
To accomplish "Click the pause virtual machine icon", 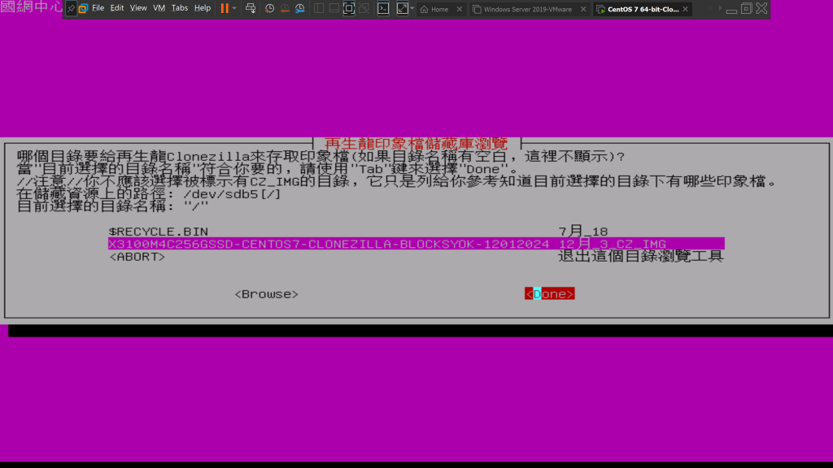I will [225, 8].
